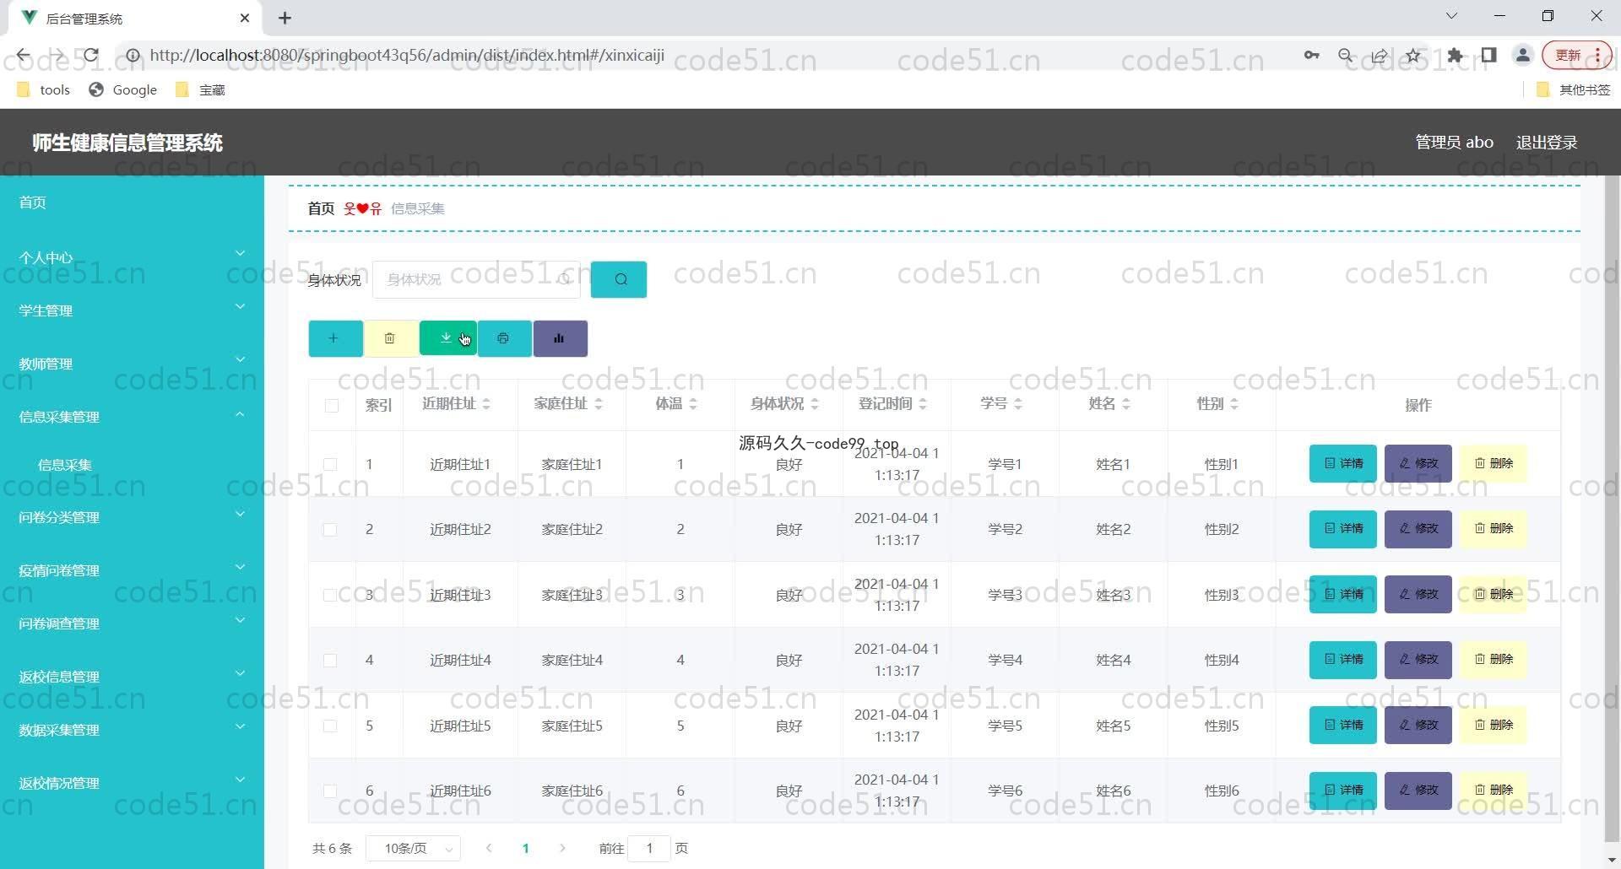Click the browser address bar URL
Screen dimensions: 1621x869
tap(407, 56)
